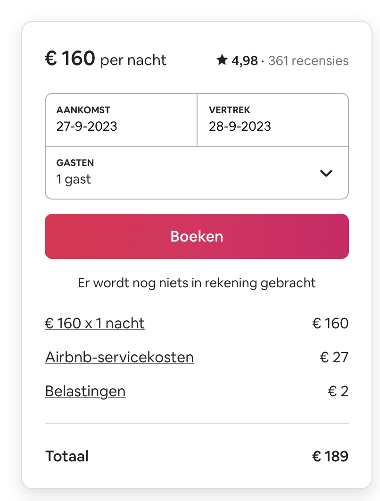Click the € 2 tax amount
Viewport: 380px width, 501px height.
338,392
